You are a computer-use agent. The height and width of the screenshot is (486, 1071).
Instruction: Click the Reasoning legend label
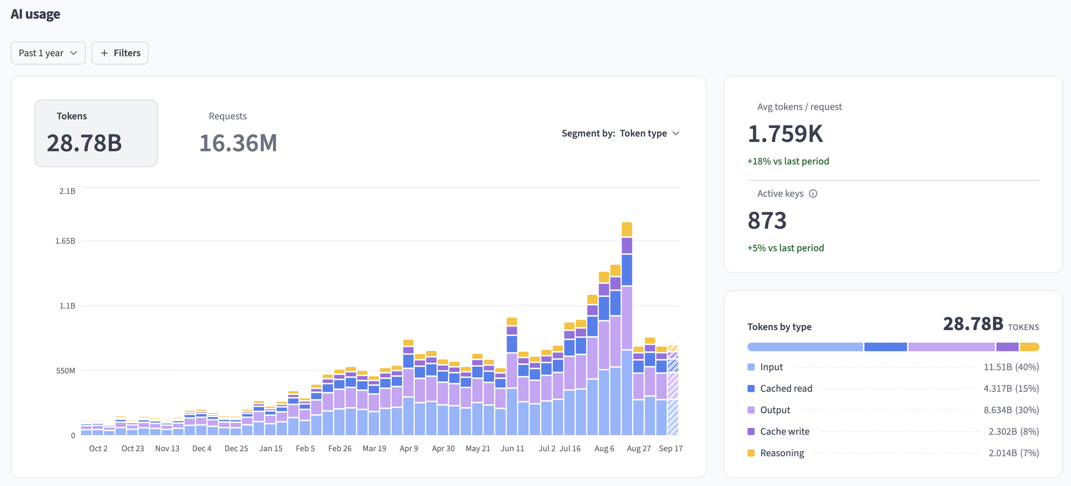pyautogui.click(x=782, y=453)
